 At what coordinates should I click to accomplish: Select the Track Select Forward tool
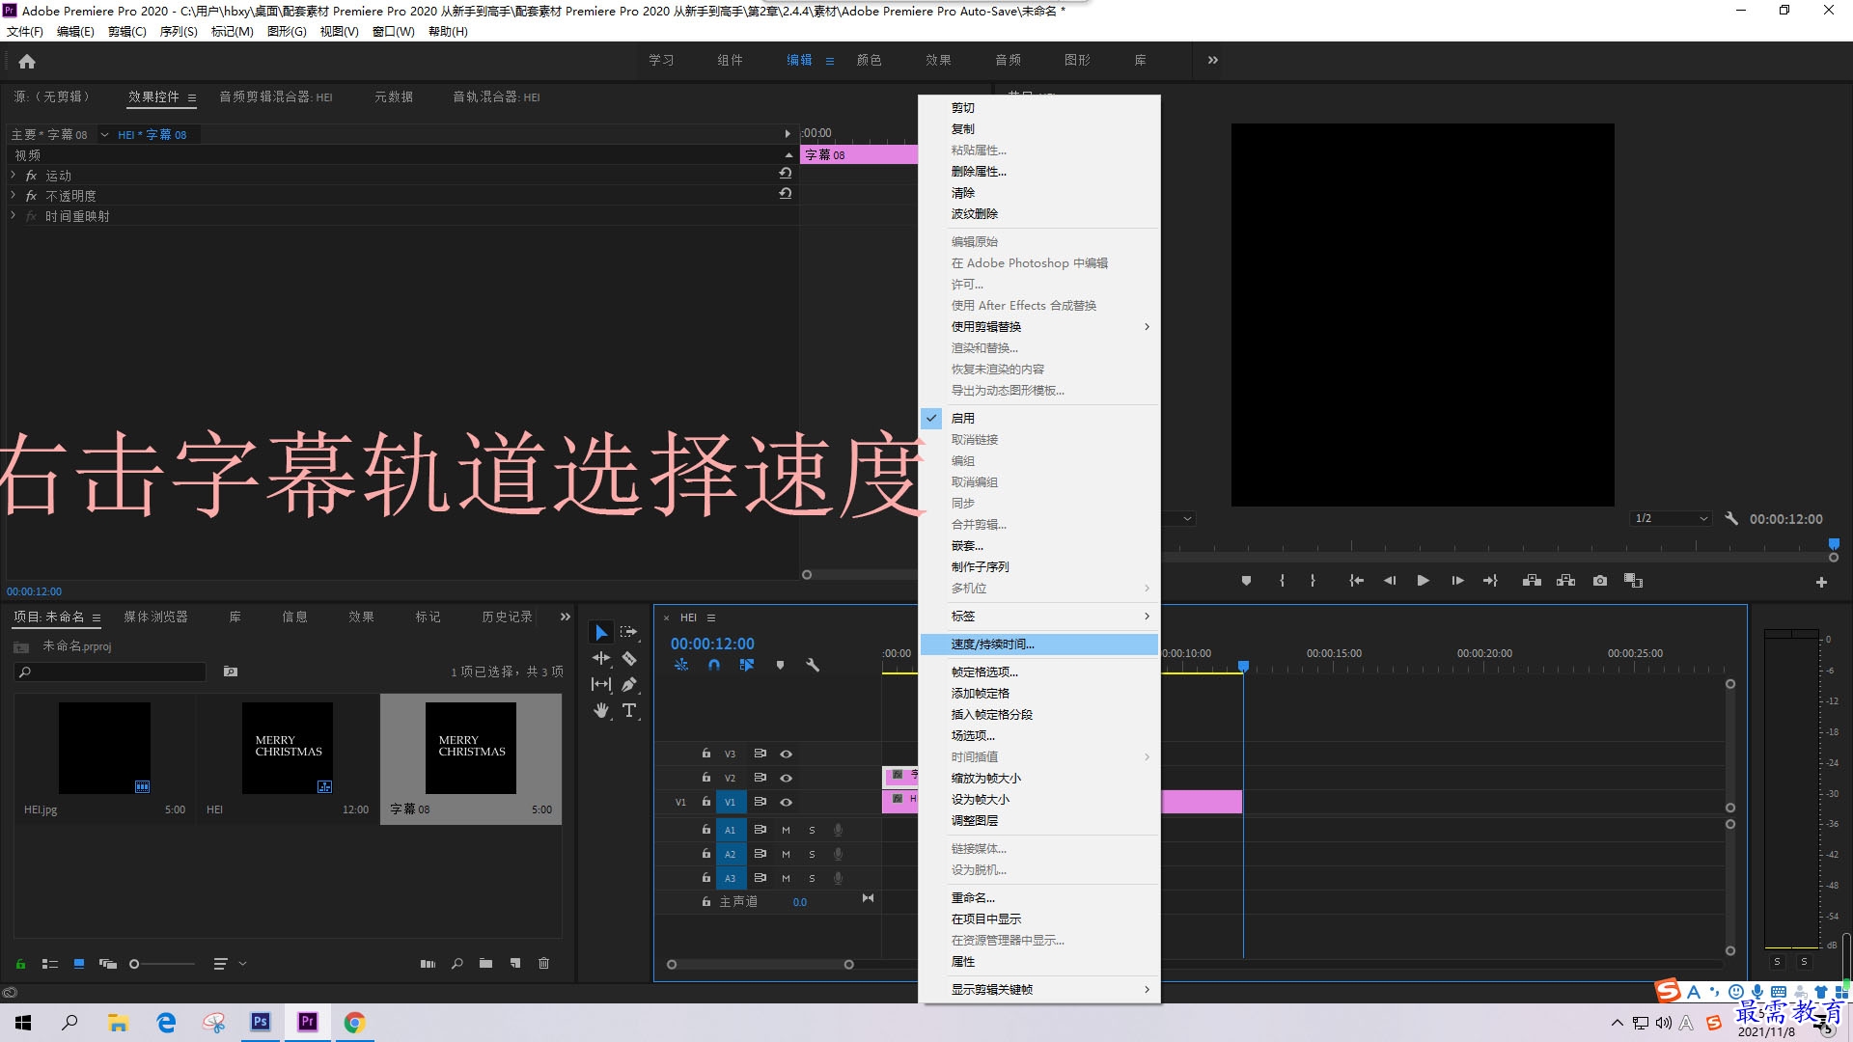(629, 632)
